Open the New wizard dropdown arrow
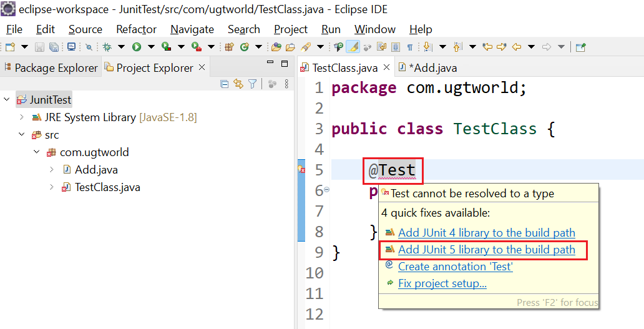The width and height of the screenshot is (644, 329). pyautogui.click(x=24, y=47)
